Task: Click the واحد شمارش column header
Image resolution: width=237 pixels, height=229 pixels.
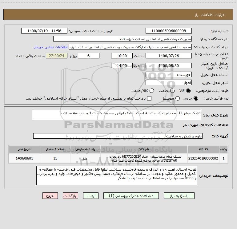Action: [85, 149]
